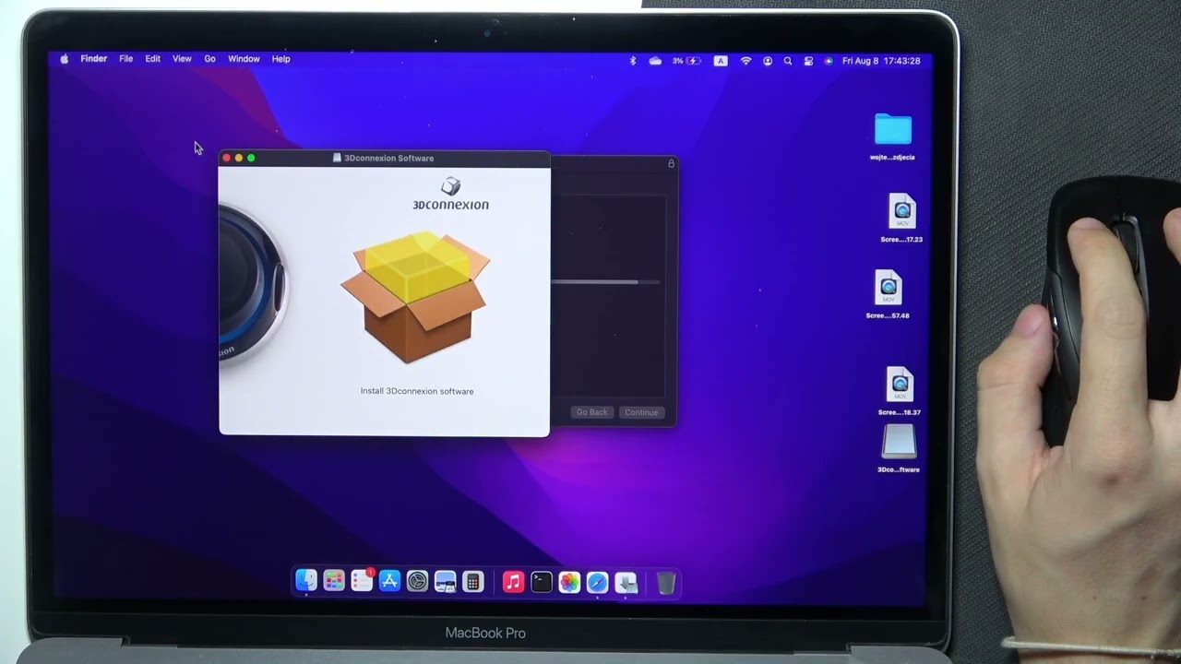Open Finder from the dock
Screen dimensions: 1181x664
306,581
